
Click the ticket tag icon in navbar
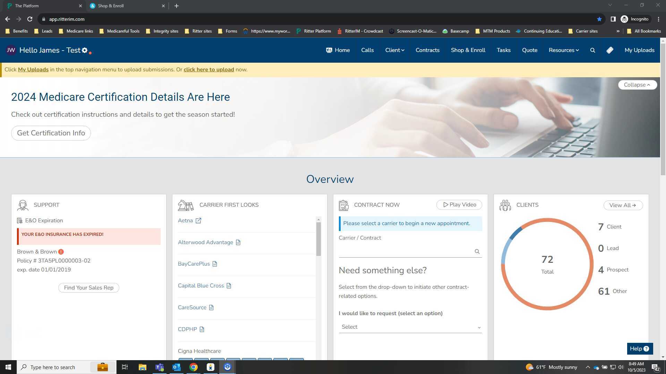coord(610,50)
